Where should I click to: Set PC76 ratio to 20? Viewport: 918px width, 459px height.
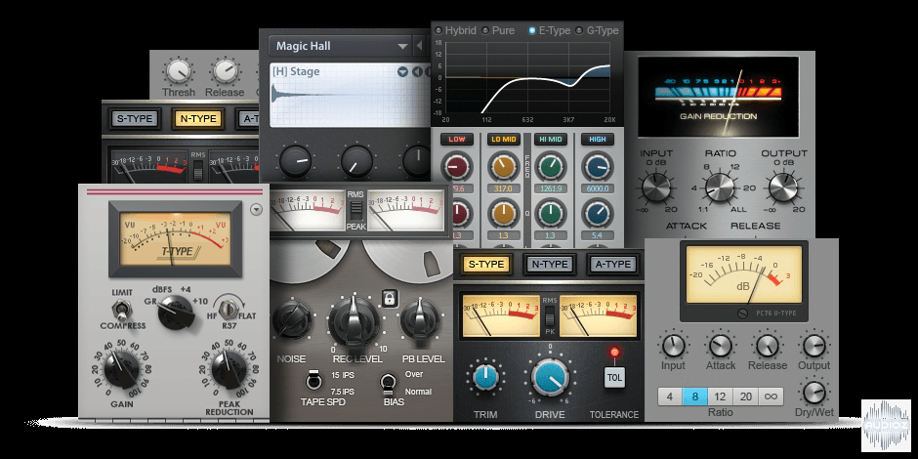pyautogui.click(x=745, y=396)
